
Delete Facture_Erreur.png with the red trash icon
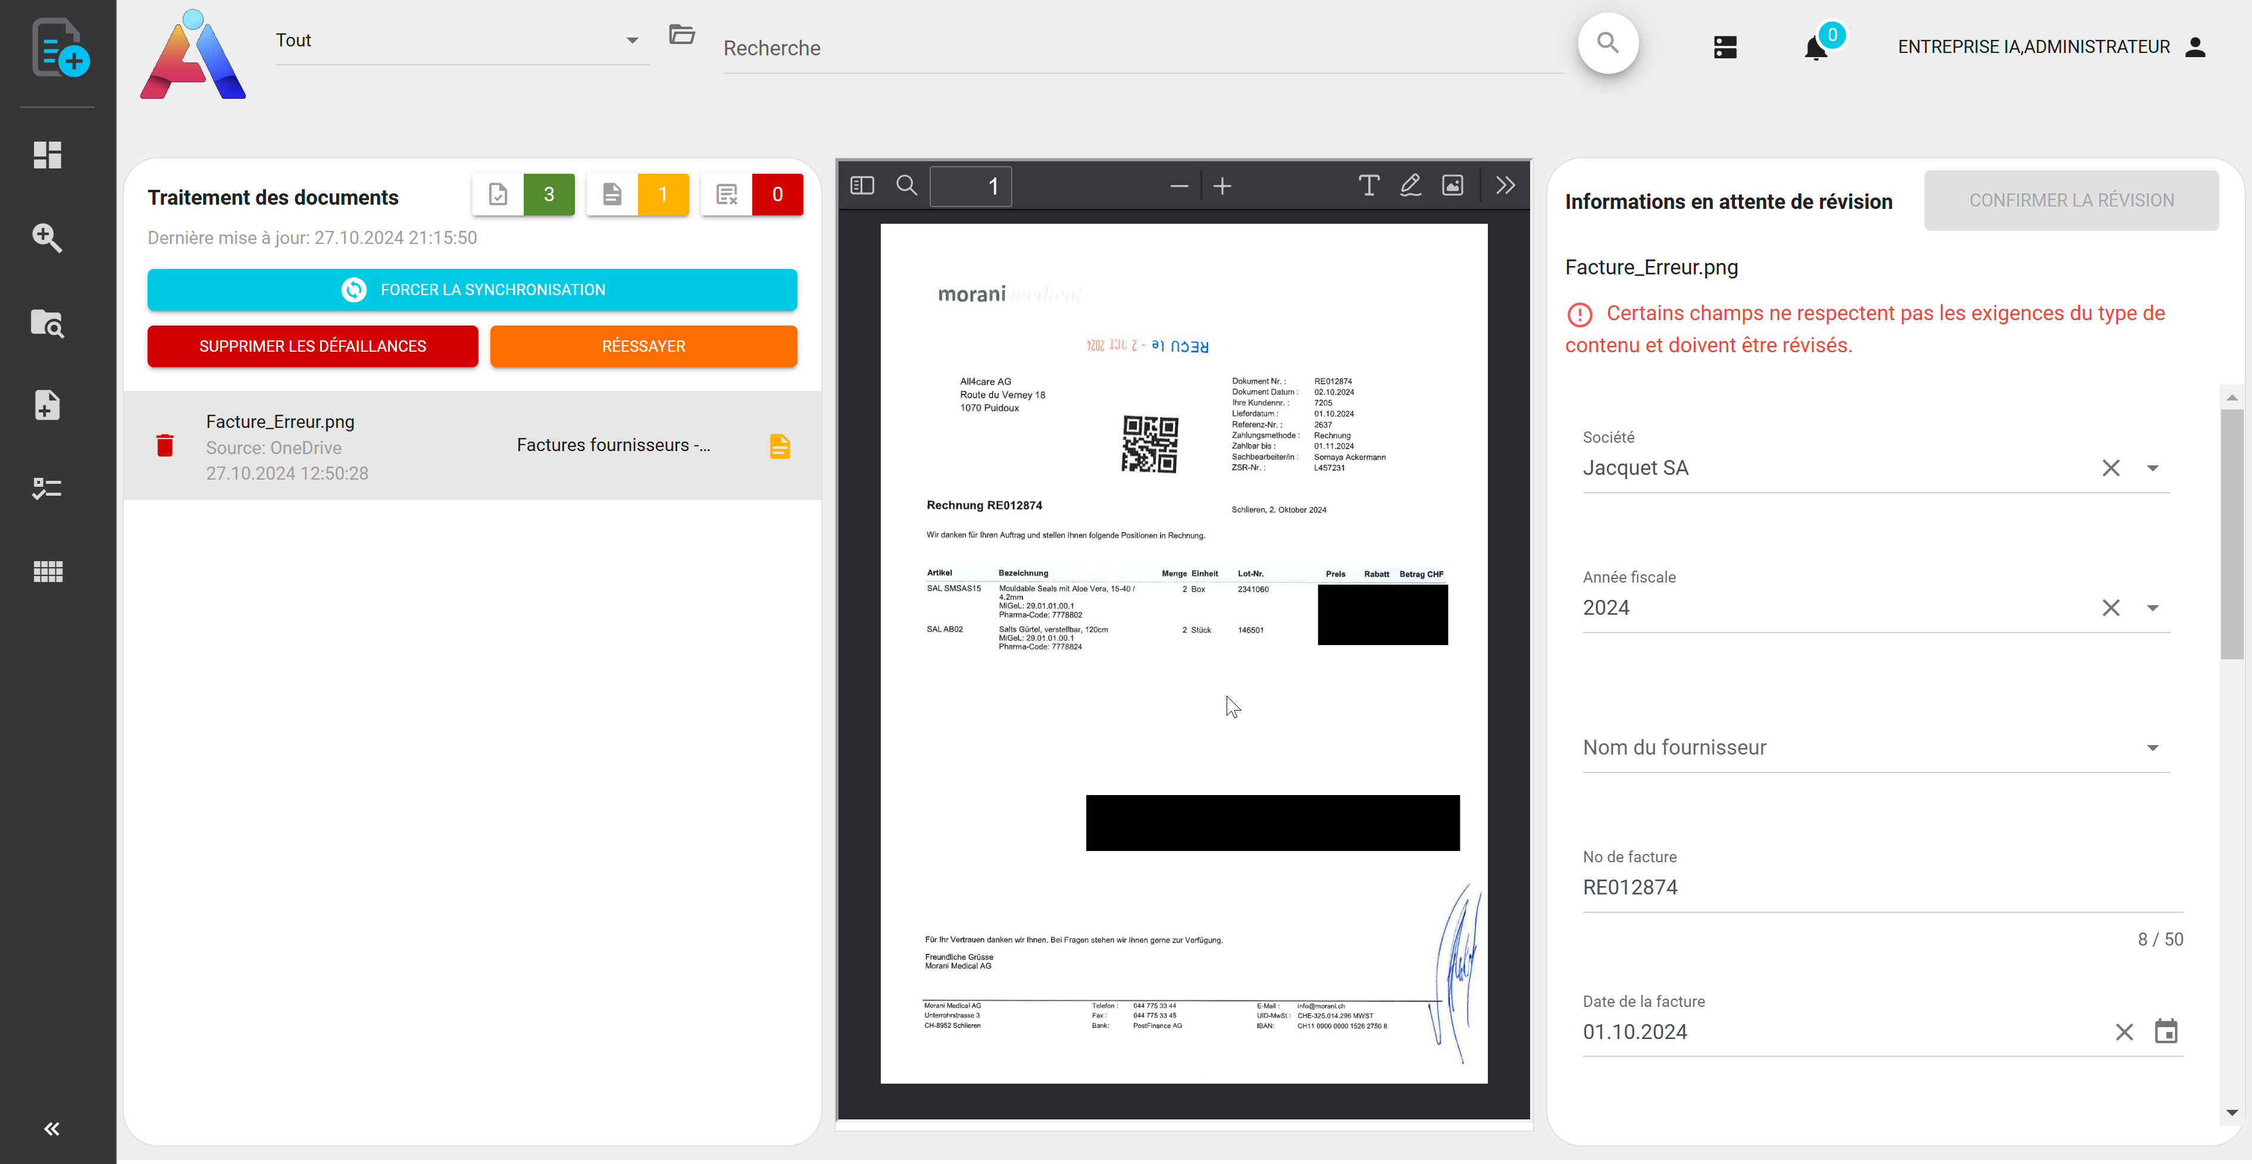[x=164, y=446]
